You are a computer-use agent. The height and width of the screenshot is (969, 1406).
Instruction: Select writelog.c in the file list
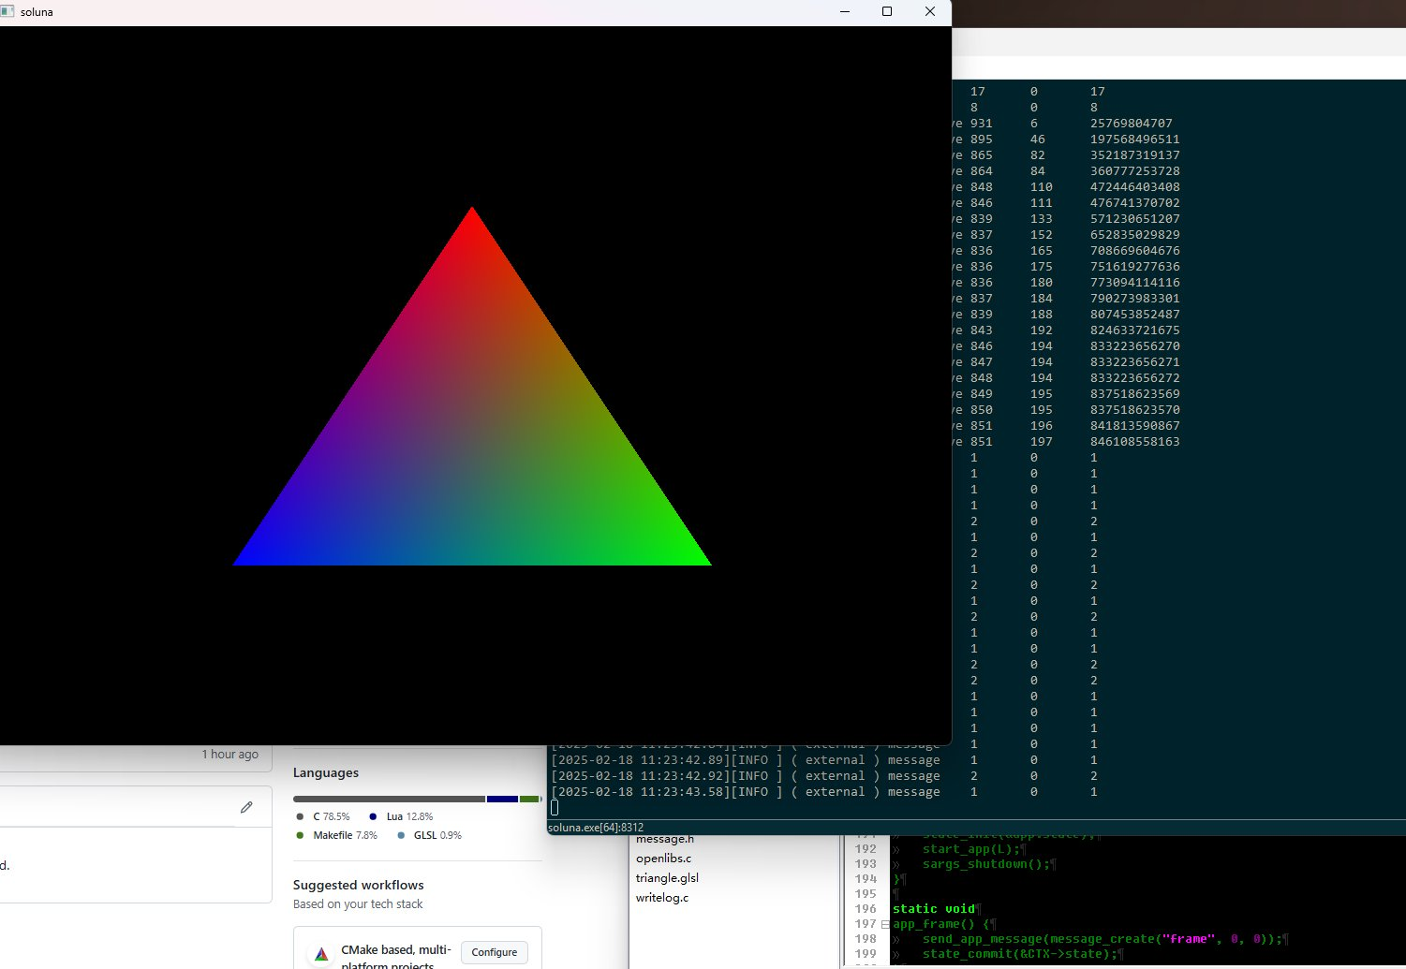point(661,898)
